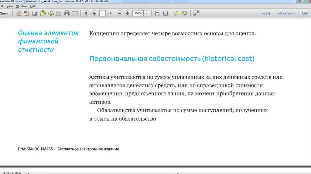Open the View menu
311x174 pixels.
point(9,6)
